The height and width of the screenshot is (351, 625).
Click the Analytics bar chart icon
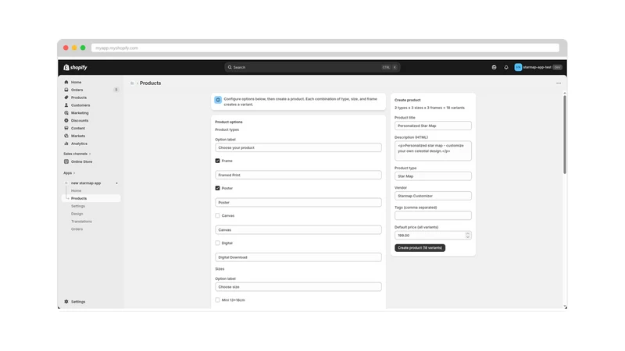pyautogui.click(x=66, y=144)
